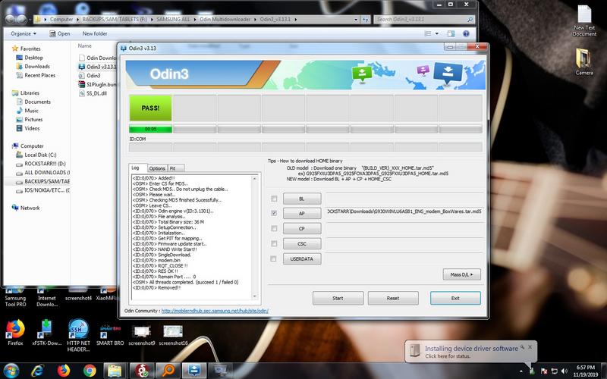Screen dimensions: 607x379
Task: Select the SS_DL.dll file in Explorer
Action: click(x=93, y=93)
